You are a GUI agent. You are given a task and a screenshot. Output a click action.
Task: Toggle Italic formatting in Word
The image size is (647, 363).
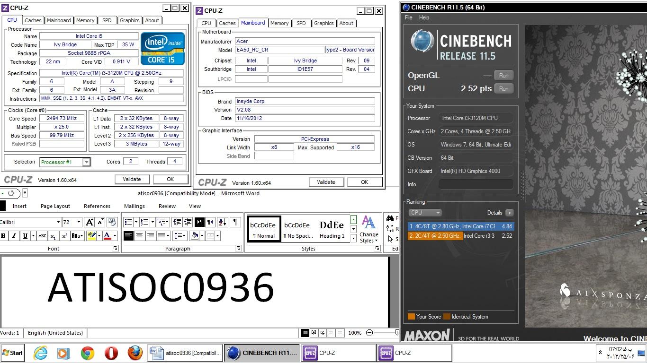(14, 235)
